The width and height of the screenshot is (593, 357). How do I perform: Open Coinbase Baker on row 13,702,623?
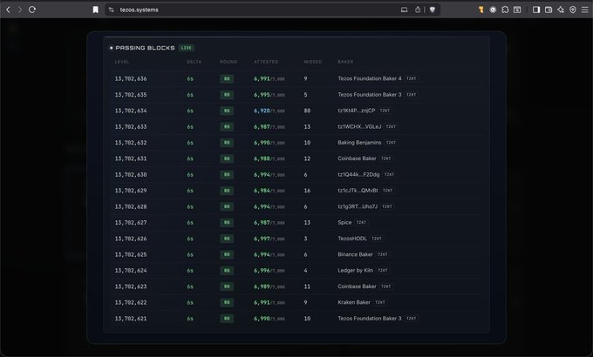click(357, 286)
